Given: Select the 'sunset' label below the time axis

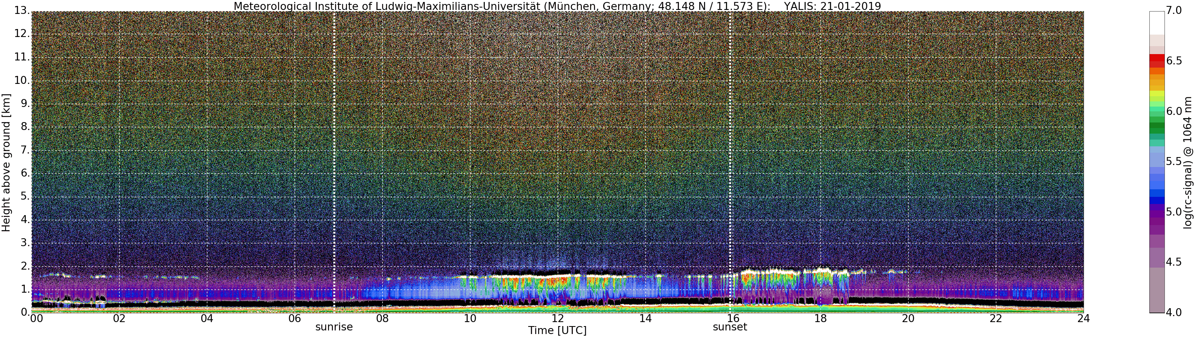Looking at the screenshot, I should (730, 327).
